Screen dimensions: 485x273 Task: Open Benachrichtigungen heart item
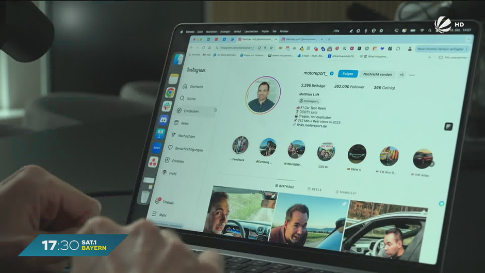[x=185, y=149]
